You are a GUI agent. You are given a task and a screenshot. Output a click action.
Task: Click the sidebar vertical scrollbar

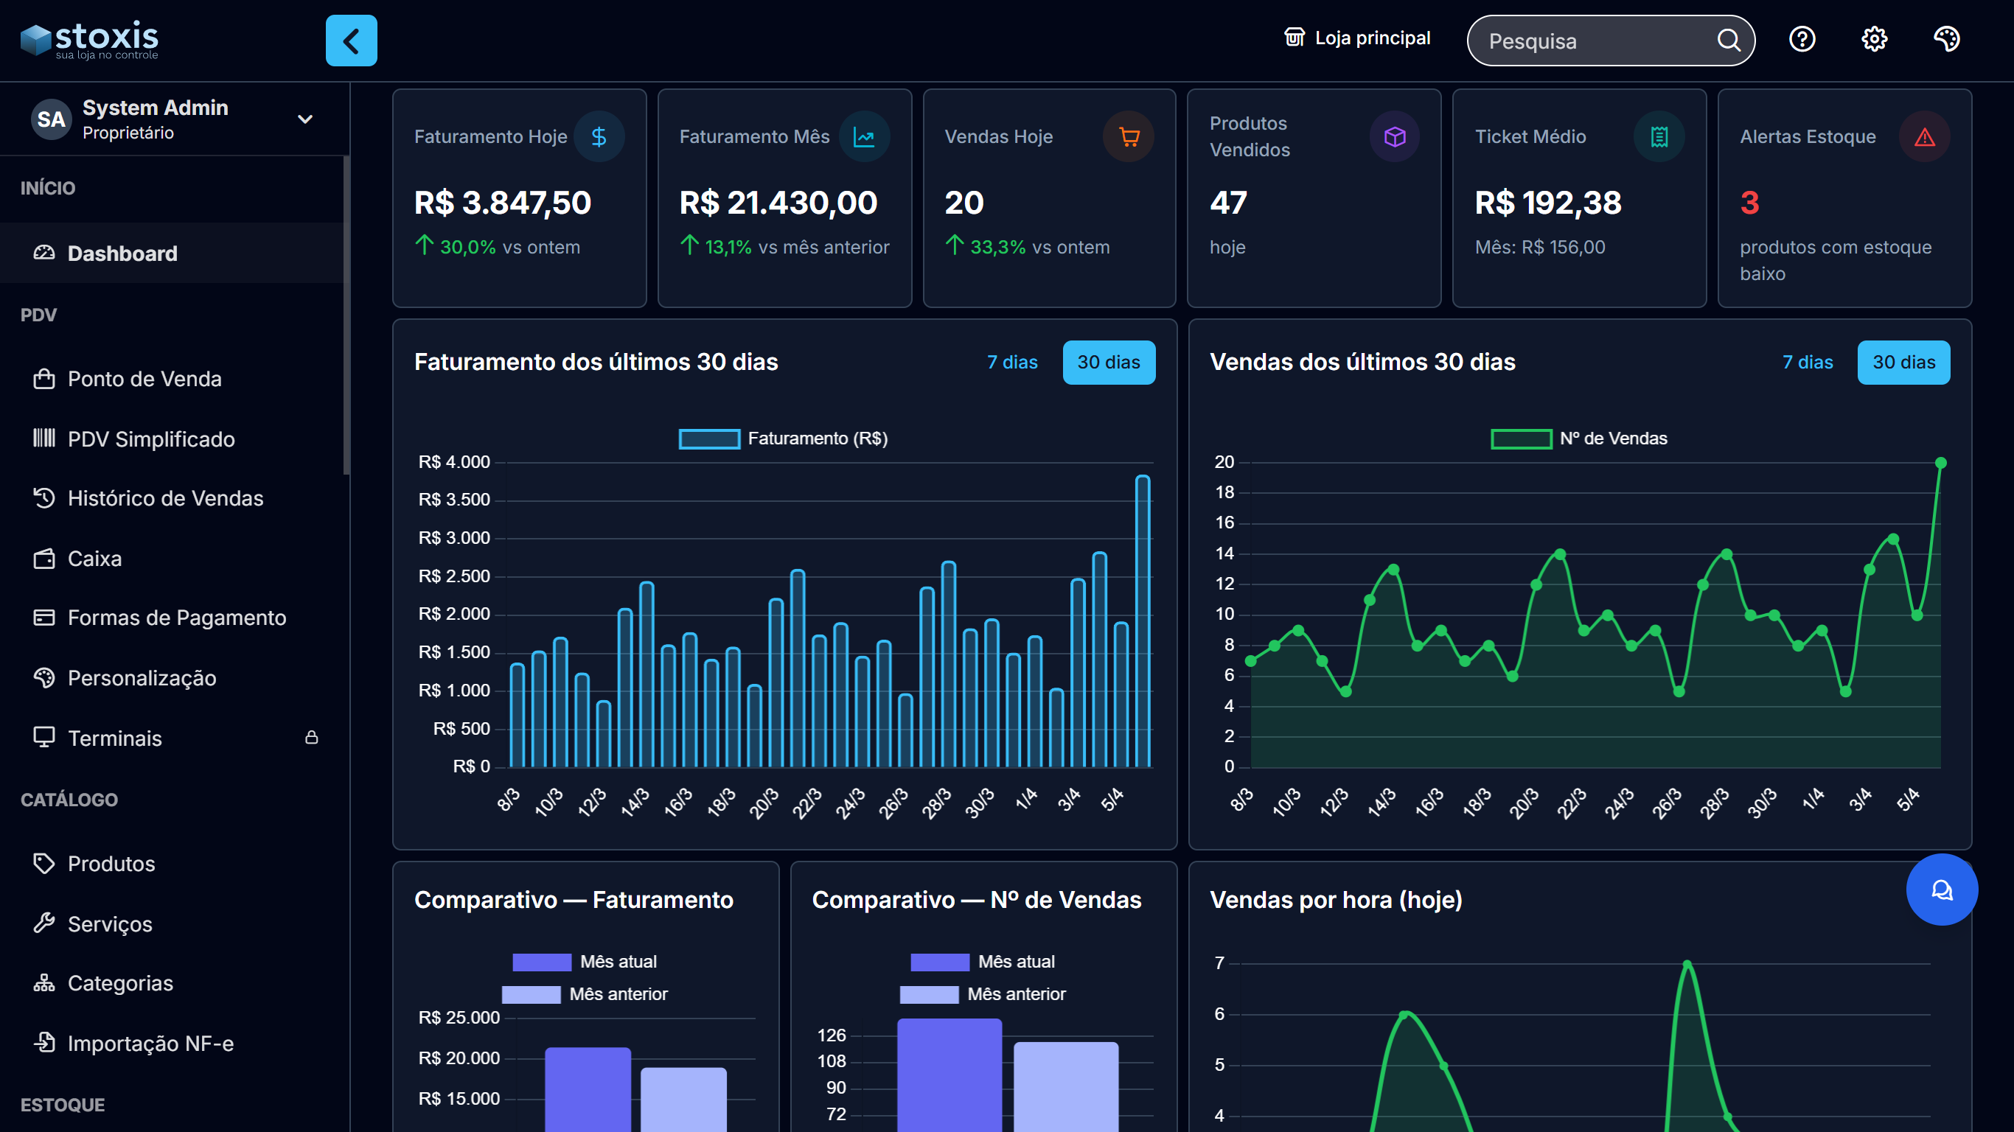(x=346, y=315)
